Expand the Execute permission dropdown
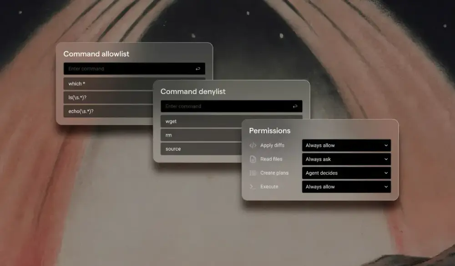Viewport: 455px width, 266px height. coord(346,187)
